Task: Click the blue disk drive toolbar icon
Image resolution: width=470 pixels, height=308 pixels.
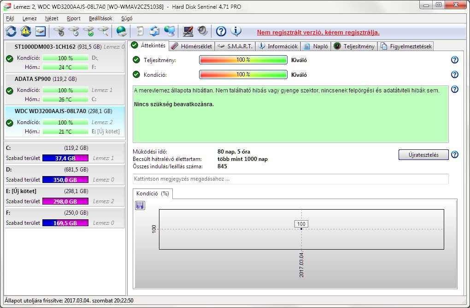Action: click(41, 31)
